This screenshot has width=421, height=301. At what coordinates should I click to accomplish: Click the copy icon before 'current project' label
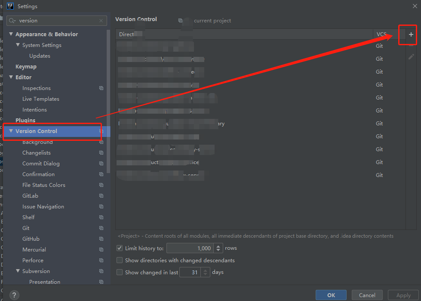pyautogui.click(x=181, y=20)
